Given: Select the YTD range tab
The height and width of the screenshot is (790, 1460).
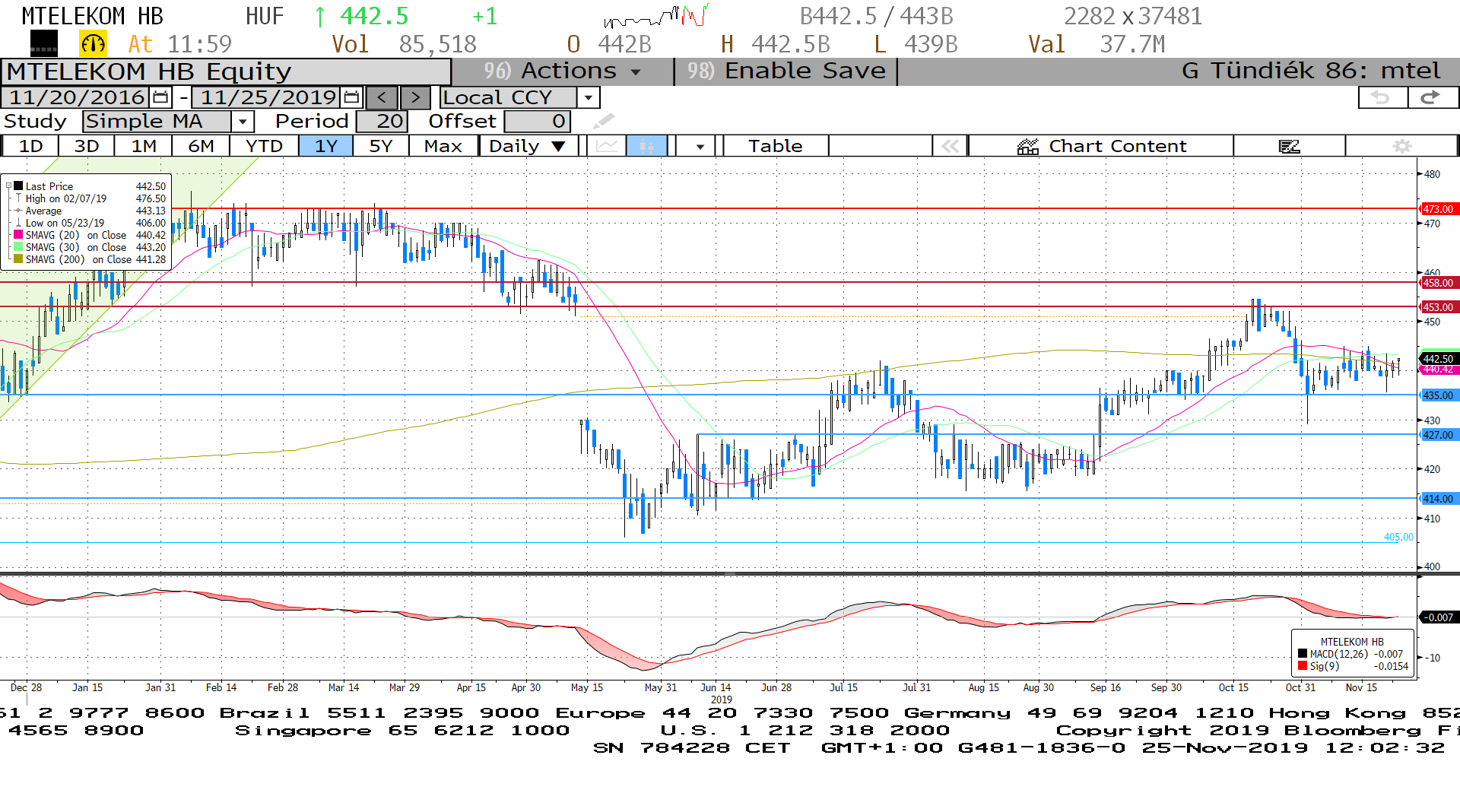Looking at the screenshot, I should point(264,146).
